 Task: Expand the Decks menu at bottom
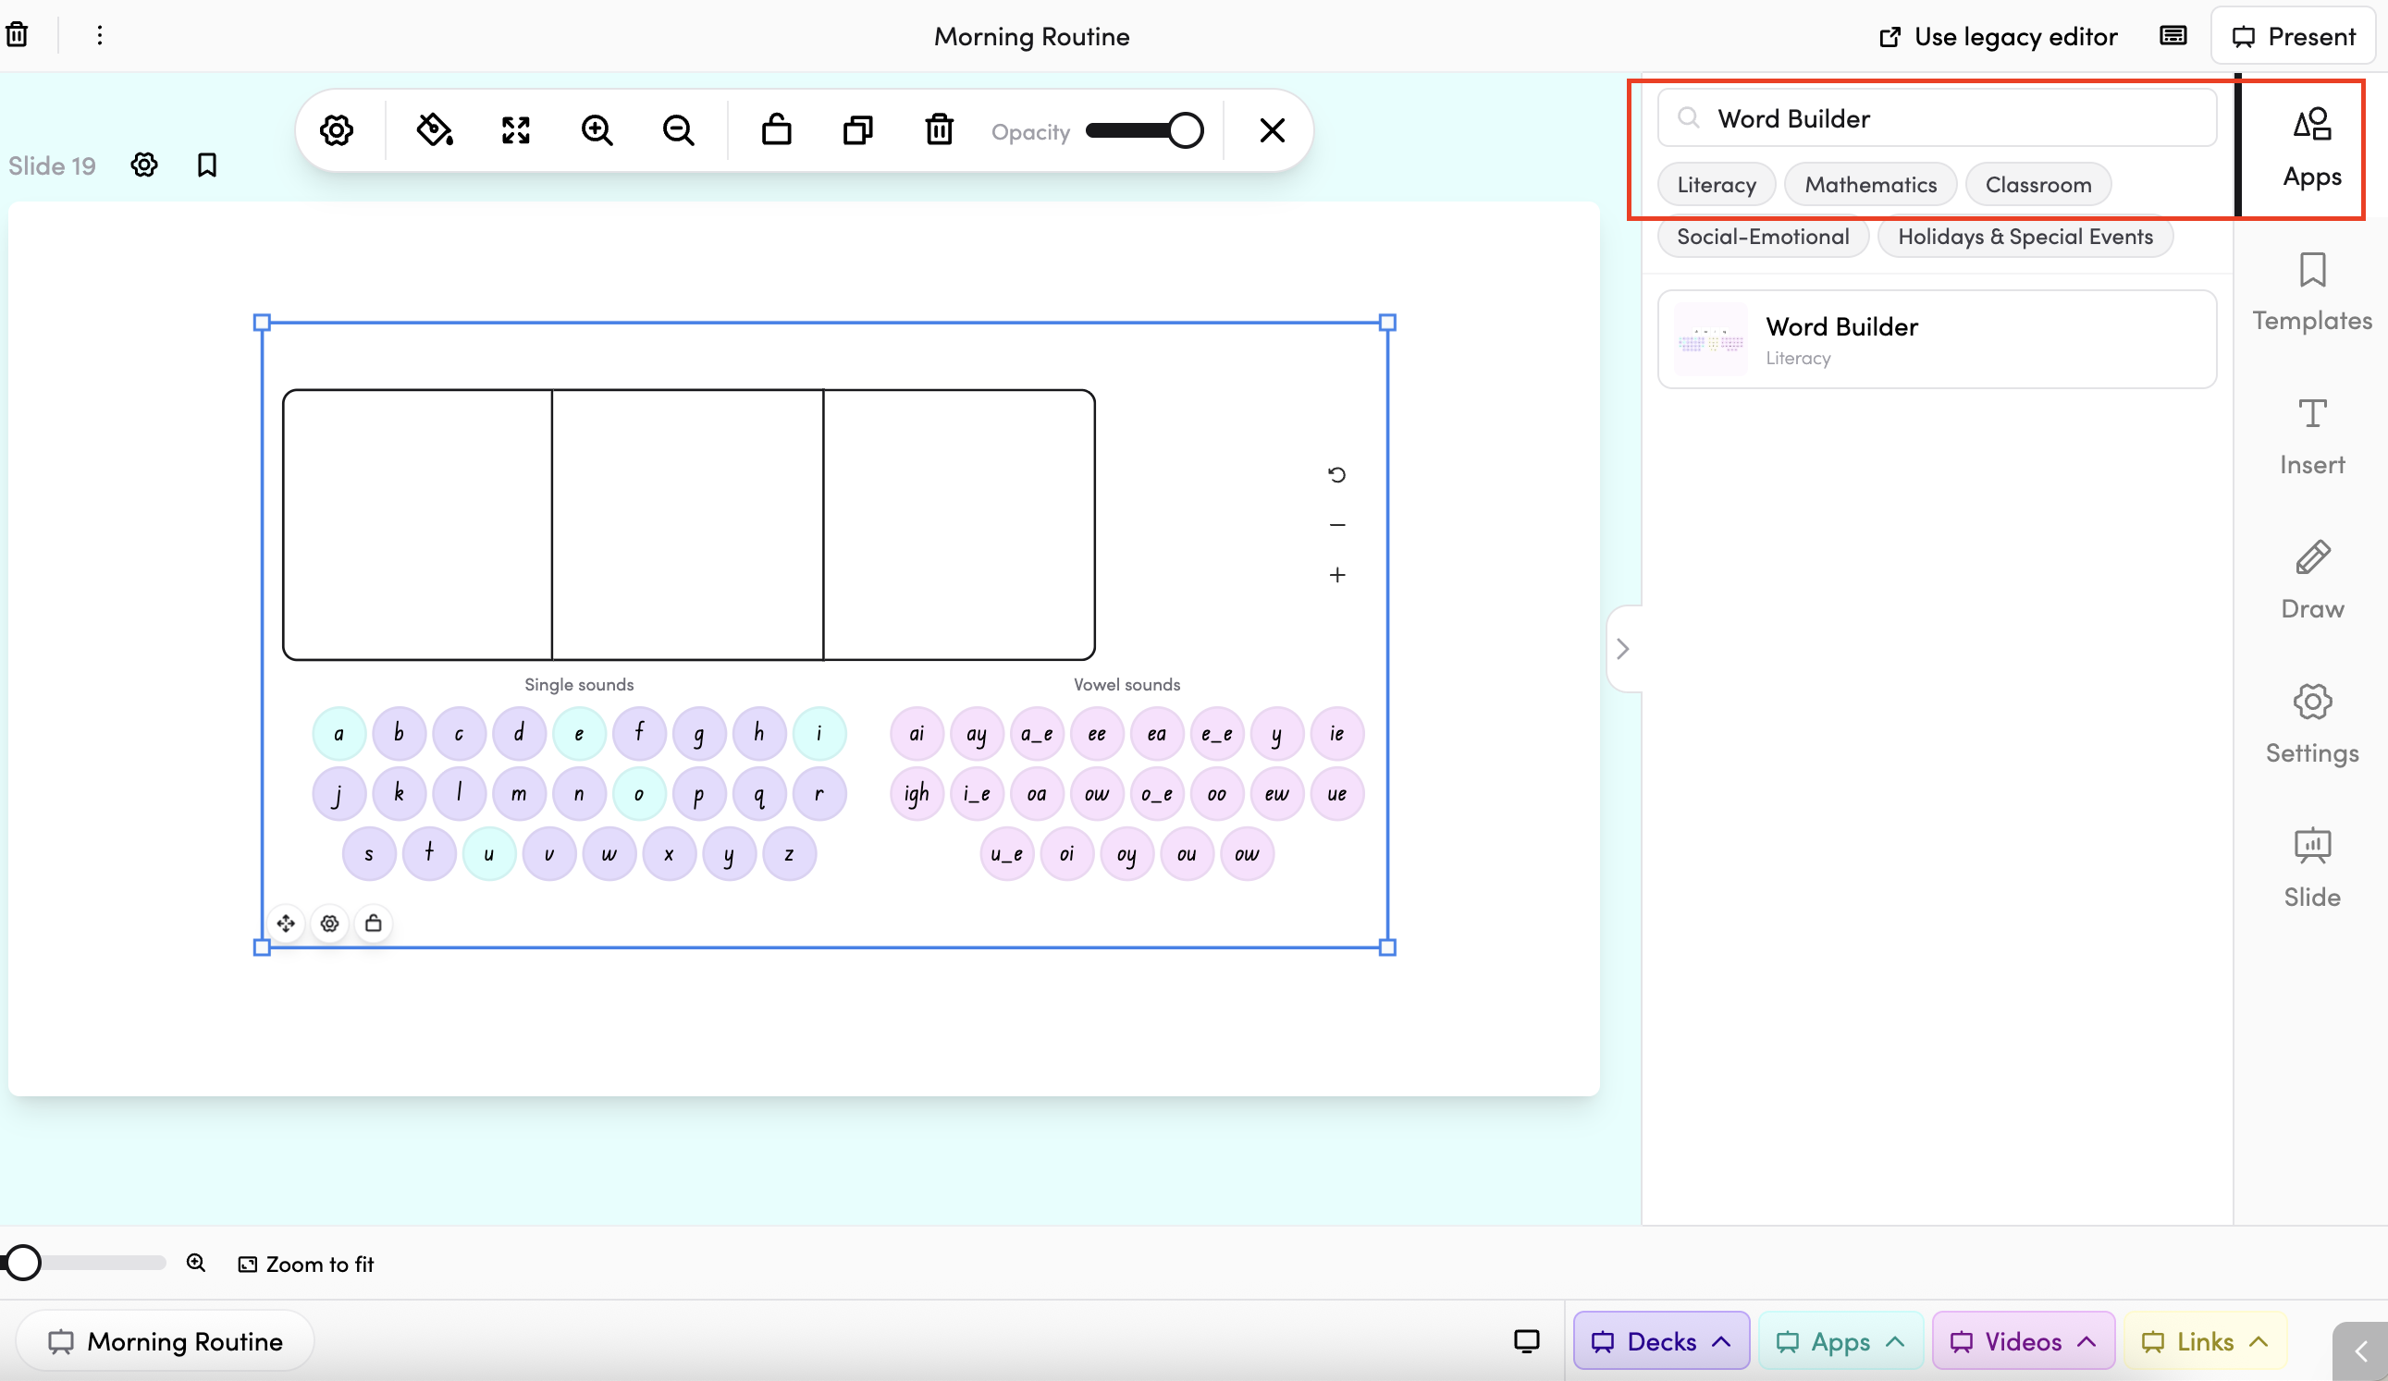coord(1660,1340)
